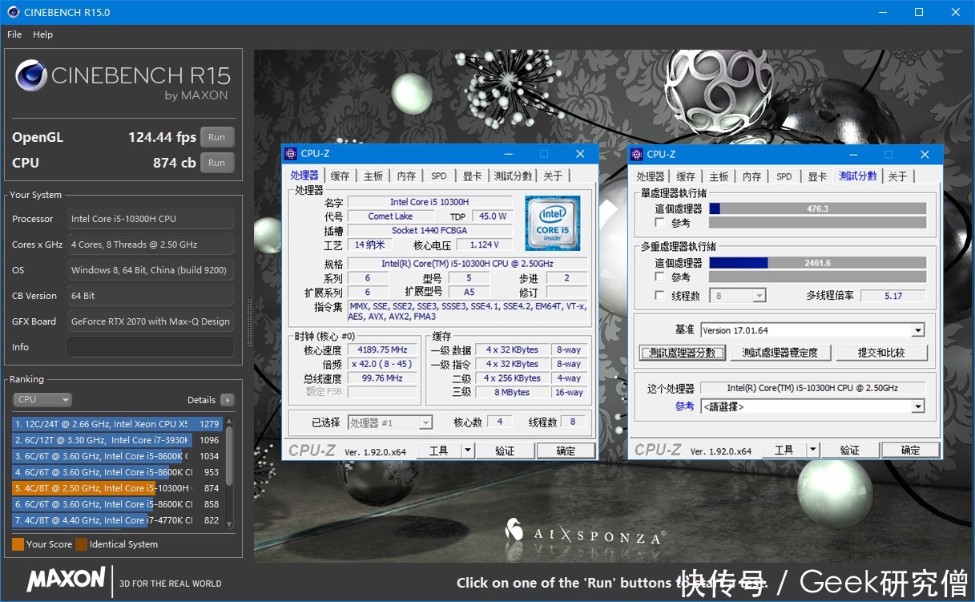Click the right CPU-Z title bar icon
975x602 pixels.
(x=636, y=154)
